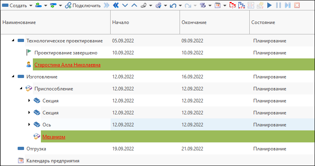Click the flag icon of Проектирование завершено
Screen dimensions: 315x166
29,52
